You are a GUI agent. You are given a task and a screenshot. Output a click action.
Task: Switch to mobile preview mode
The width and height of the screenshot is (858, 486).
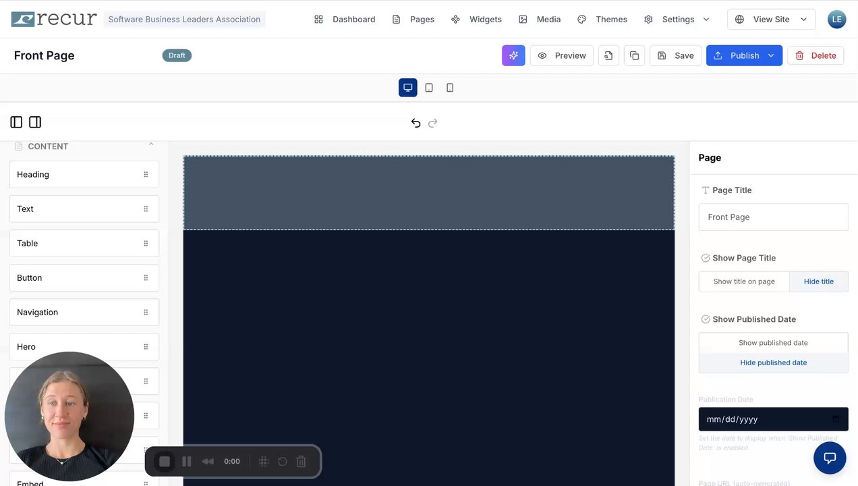(450, 88)
